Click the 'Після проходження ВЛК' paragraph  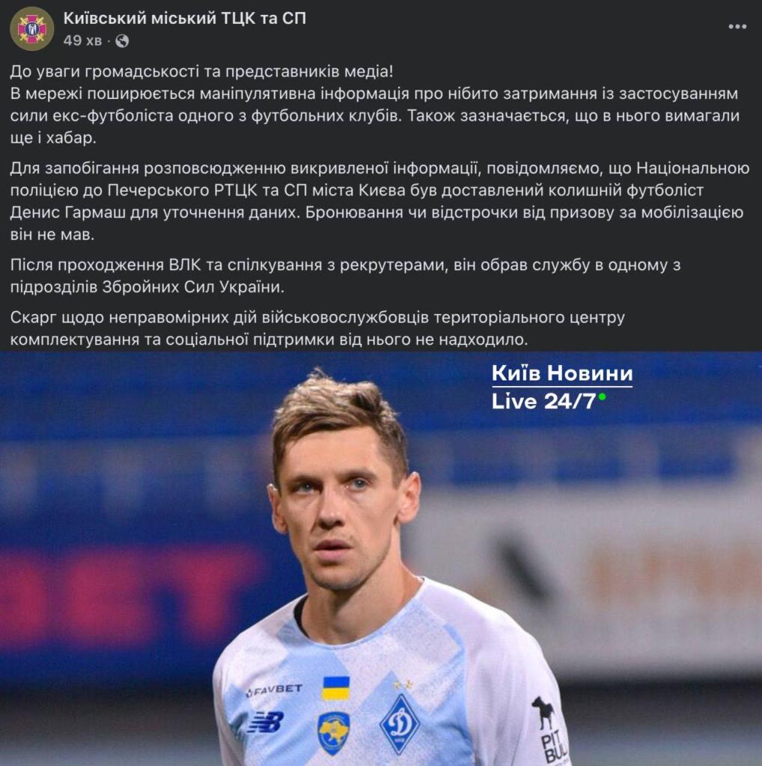click(x=345, y=275)
